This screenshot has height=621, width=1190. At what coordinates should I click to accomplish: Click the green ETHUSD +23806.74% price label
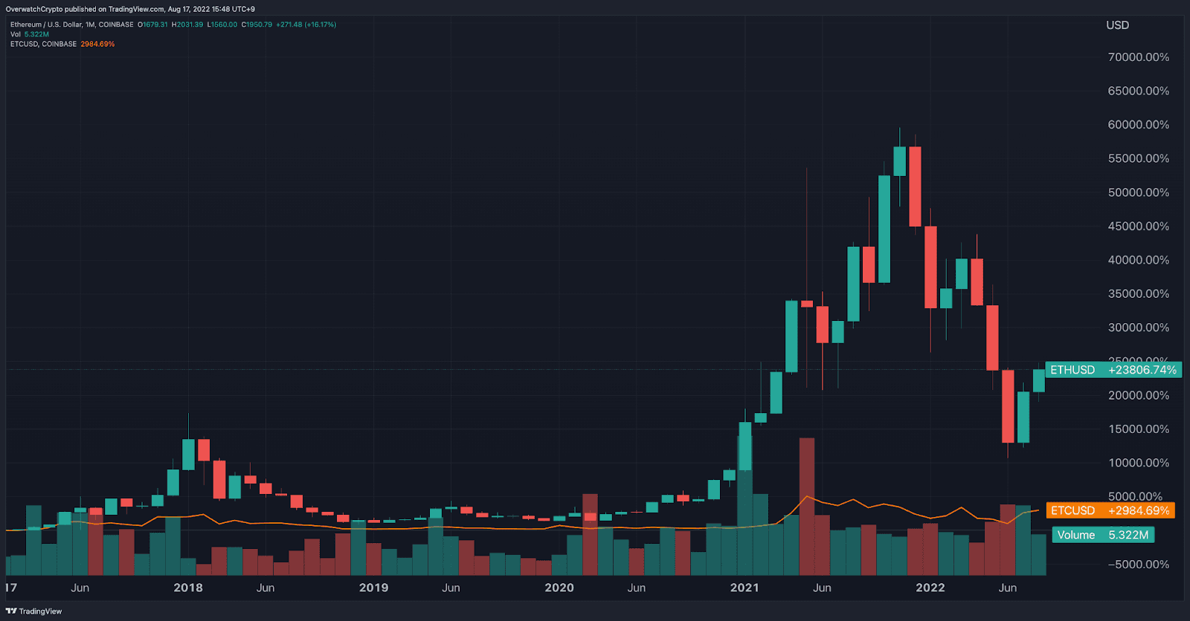point(1113,370)
